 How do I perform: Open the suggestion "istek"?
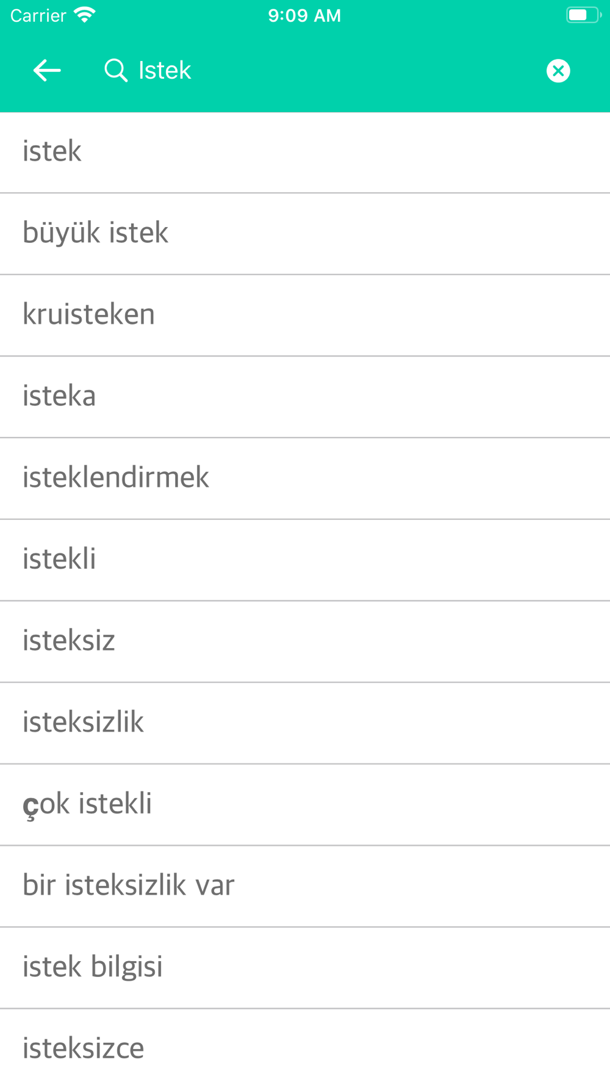[x=305, y=153]
